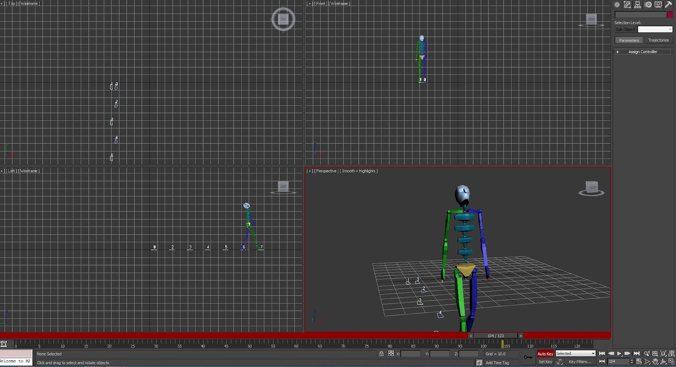This screenshot has height=367, width=676.
Task: Open the Front viewport [+] general menu
Action: click(310, 3)
